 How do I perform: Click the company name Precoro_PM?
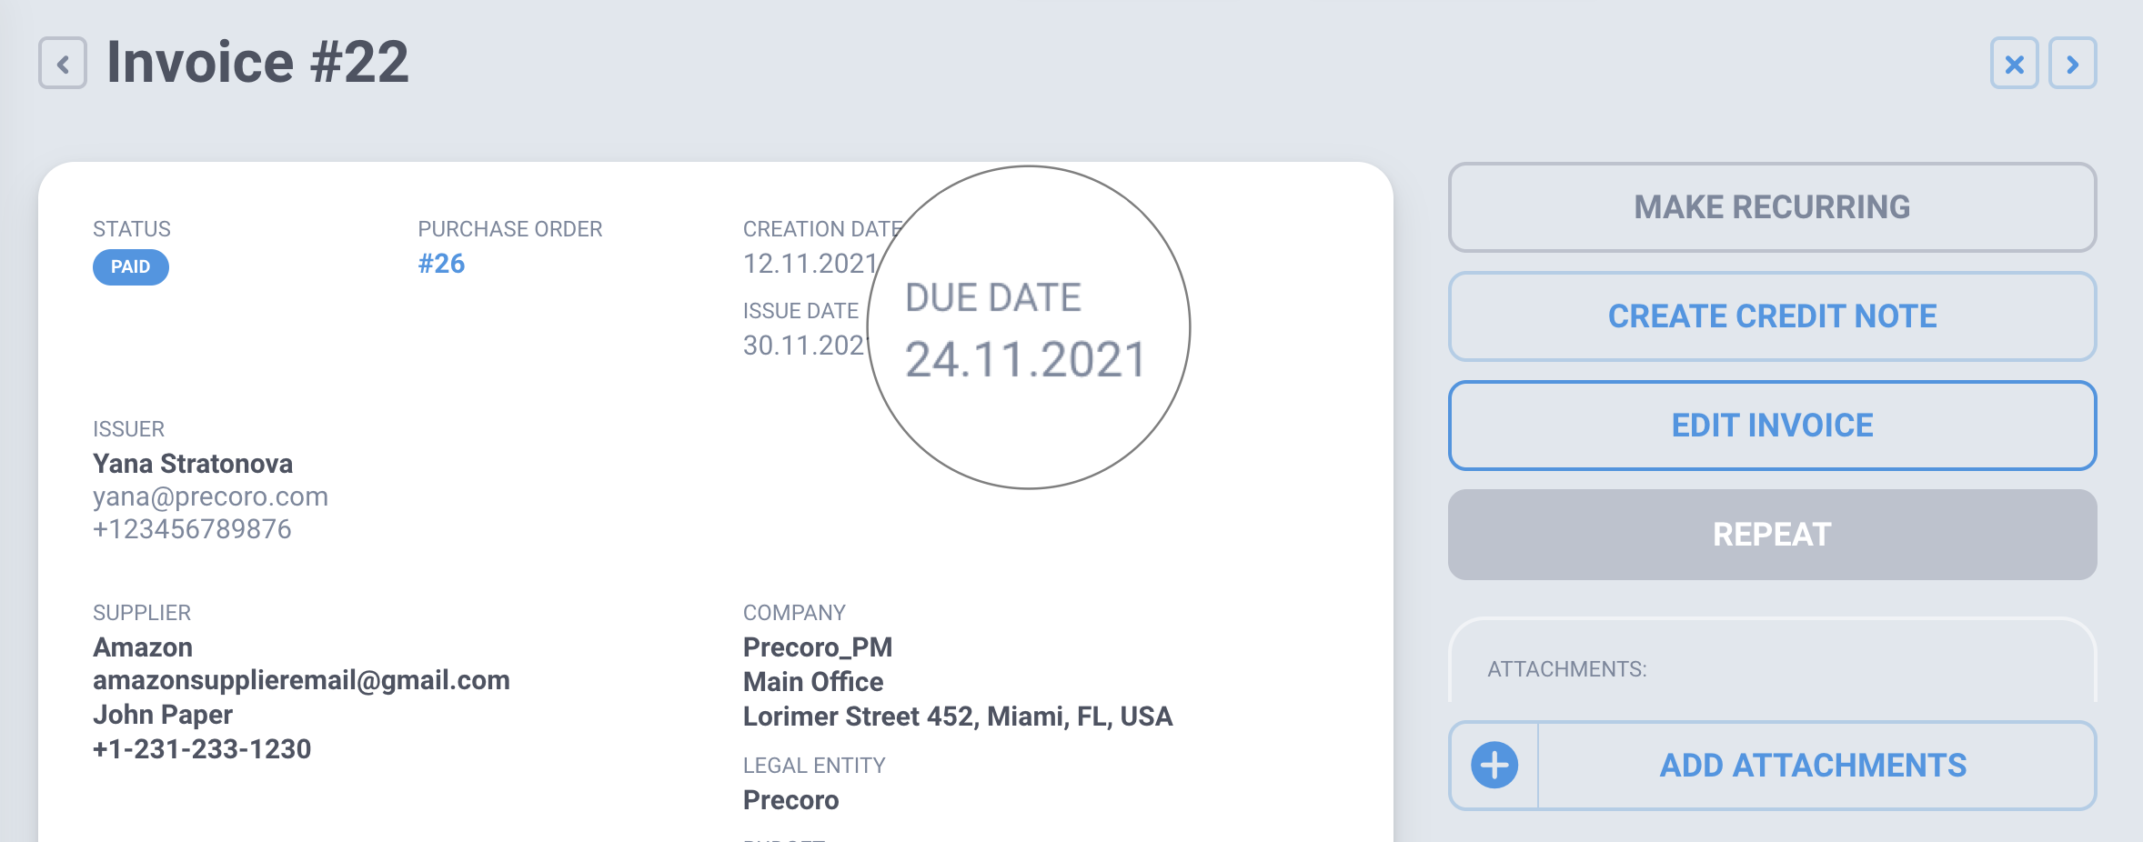(x=817, y=647)
